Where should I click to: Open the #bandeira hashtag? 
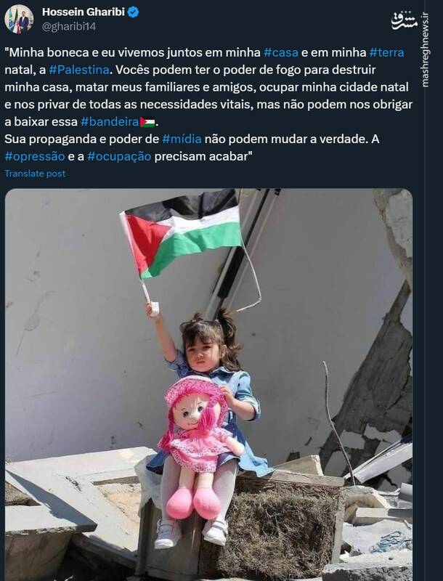point(110,122)
